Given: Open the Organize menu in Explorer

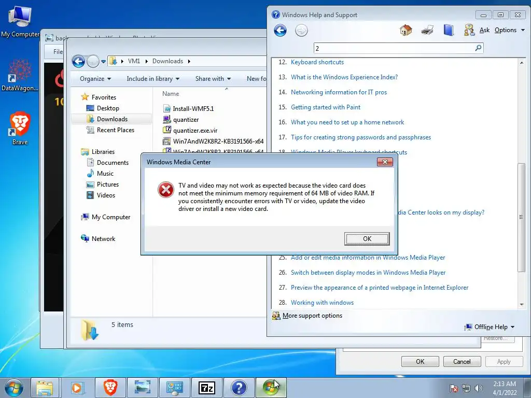Looking at the screenshot, I should tap(95, 79).
